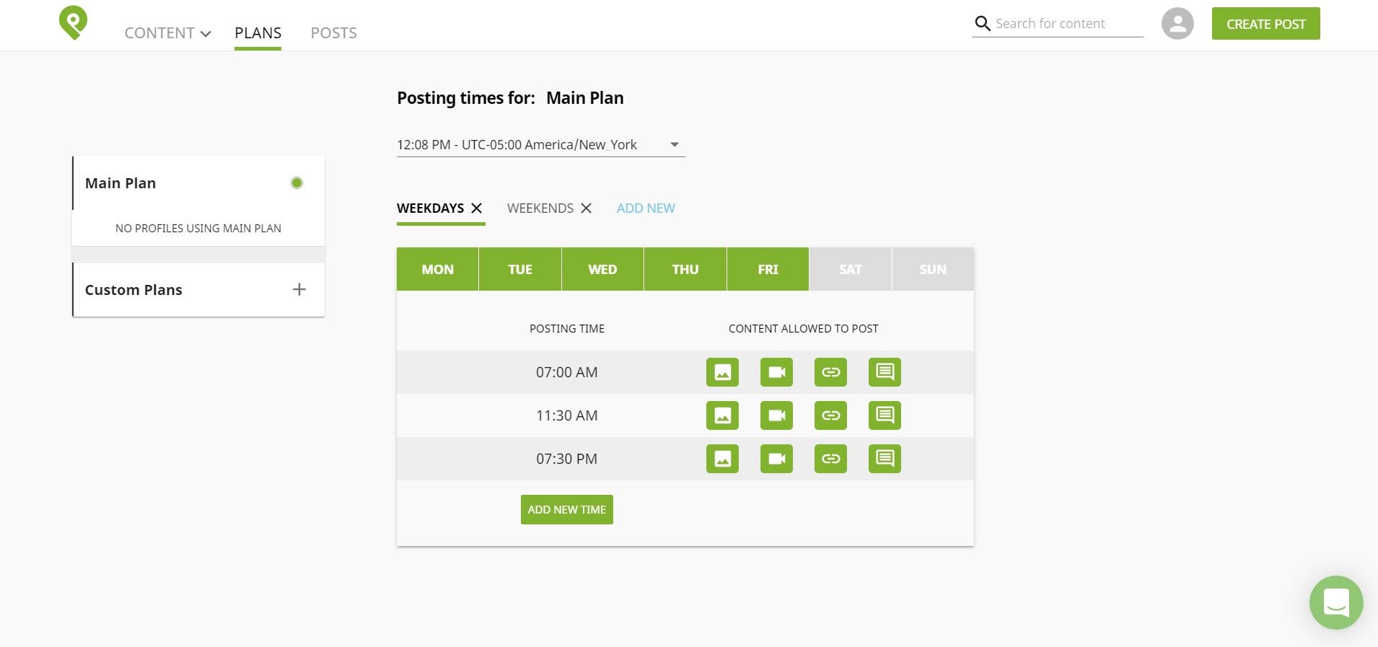This screenshot has height=647, width=1378.
Task: Click the green logo home icon
Action: tap(73, 23)
